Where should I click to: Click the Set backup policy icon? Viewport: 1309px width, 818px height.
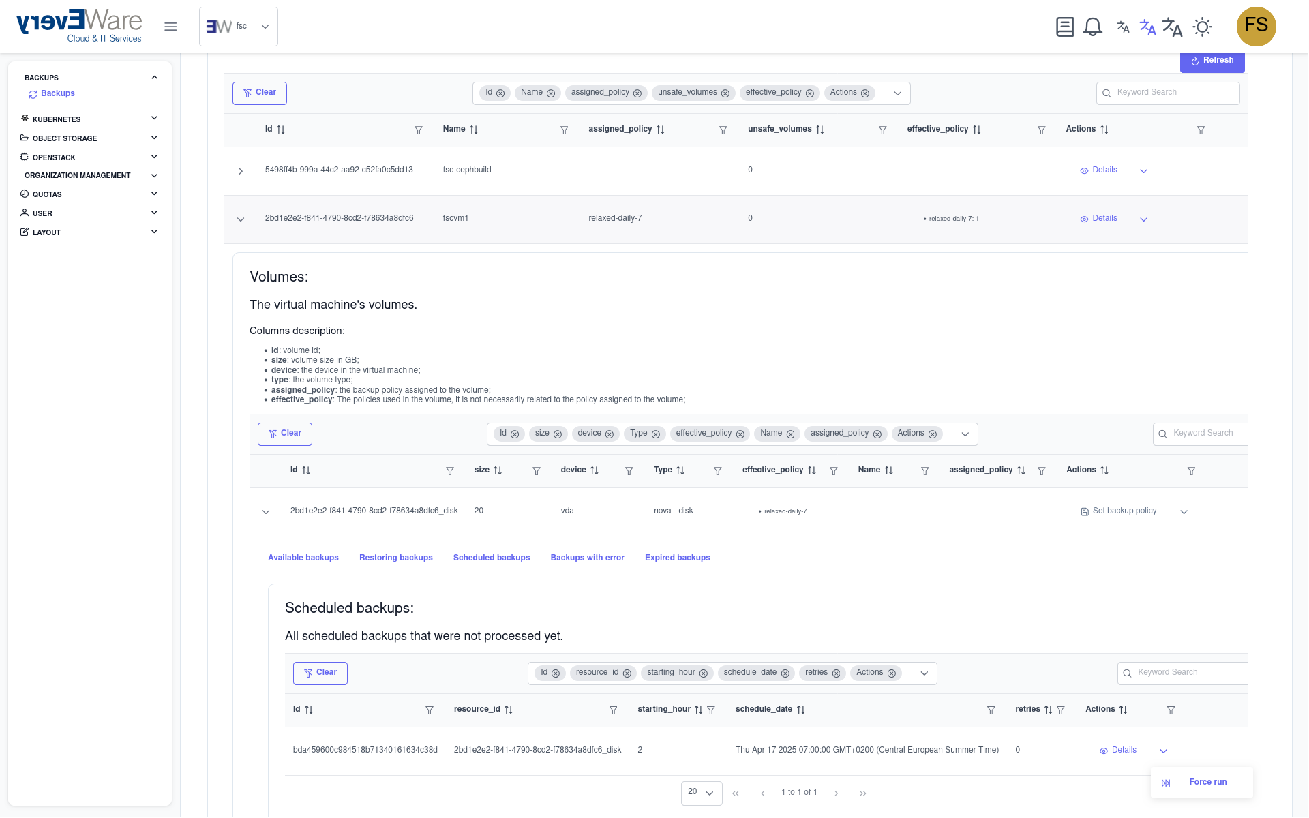tap(1084, 511)
